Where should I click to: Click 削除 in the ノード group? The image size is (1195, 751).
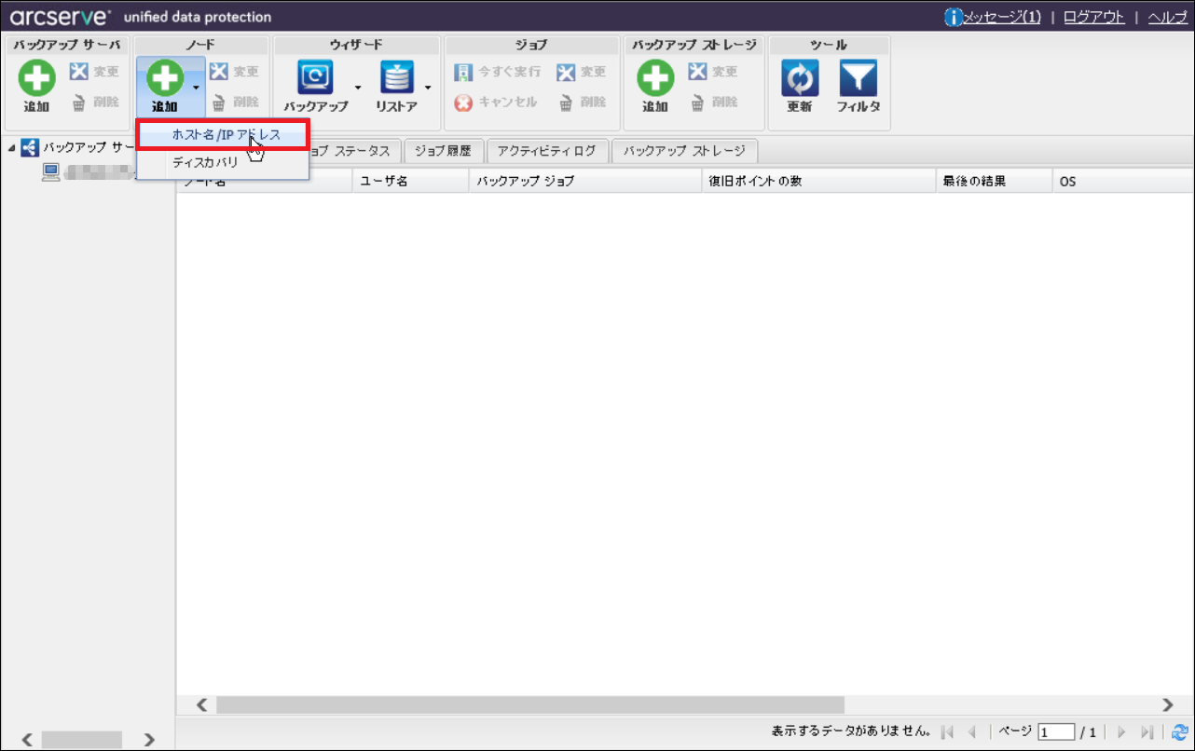pyautogui.click(x=234, y=102)
